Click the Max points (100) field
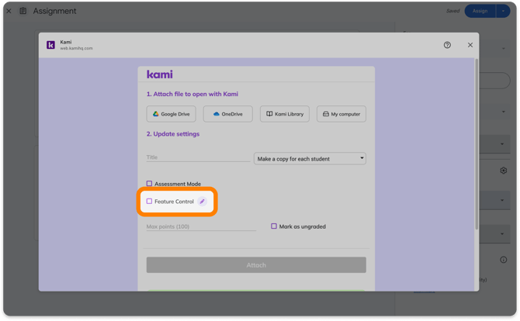The image size is (520, 321). 201,226
